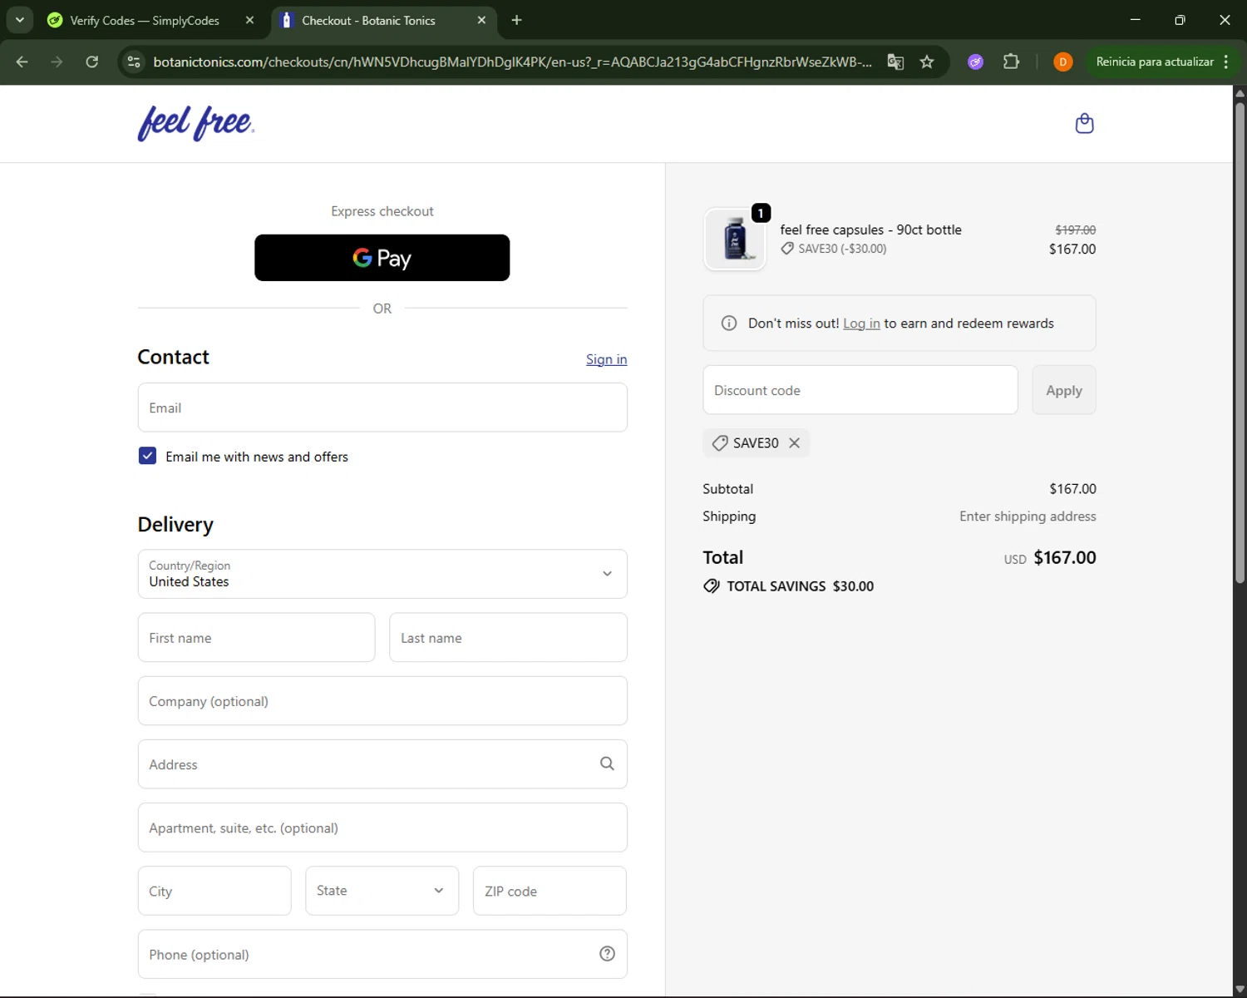Open Chrome three-dot menu
The width and height of the screenshot is (1247, 998).
[1226, 62]
